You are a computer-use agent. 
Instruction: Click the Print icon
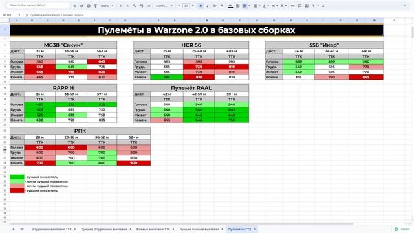coord(89,6)
